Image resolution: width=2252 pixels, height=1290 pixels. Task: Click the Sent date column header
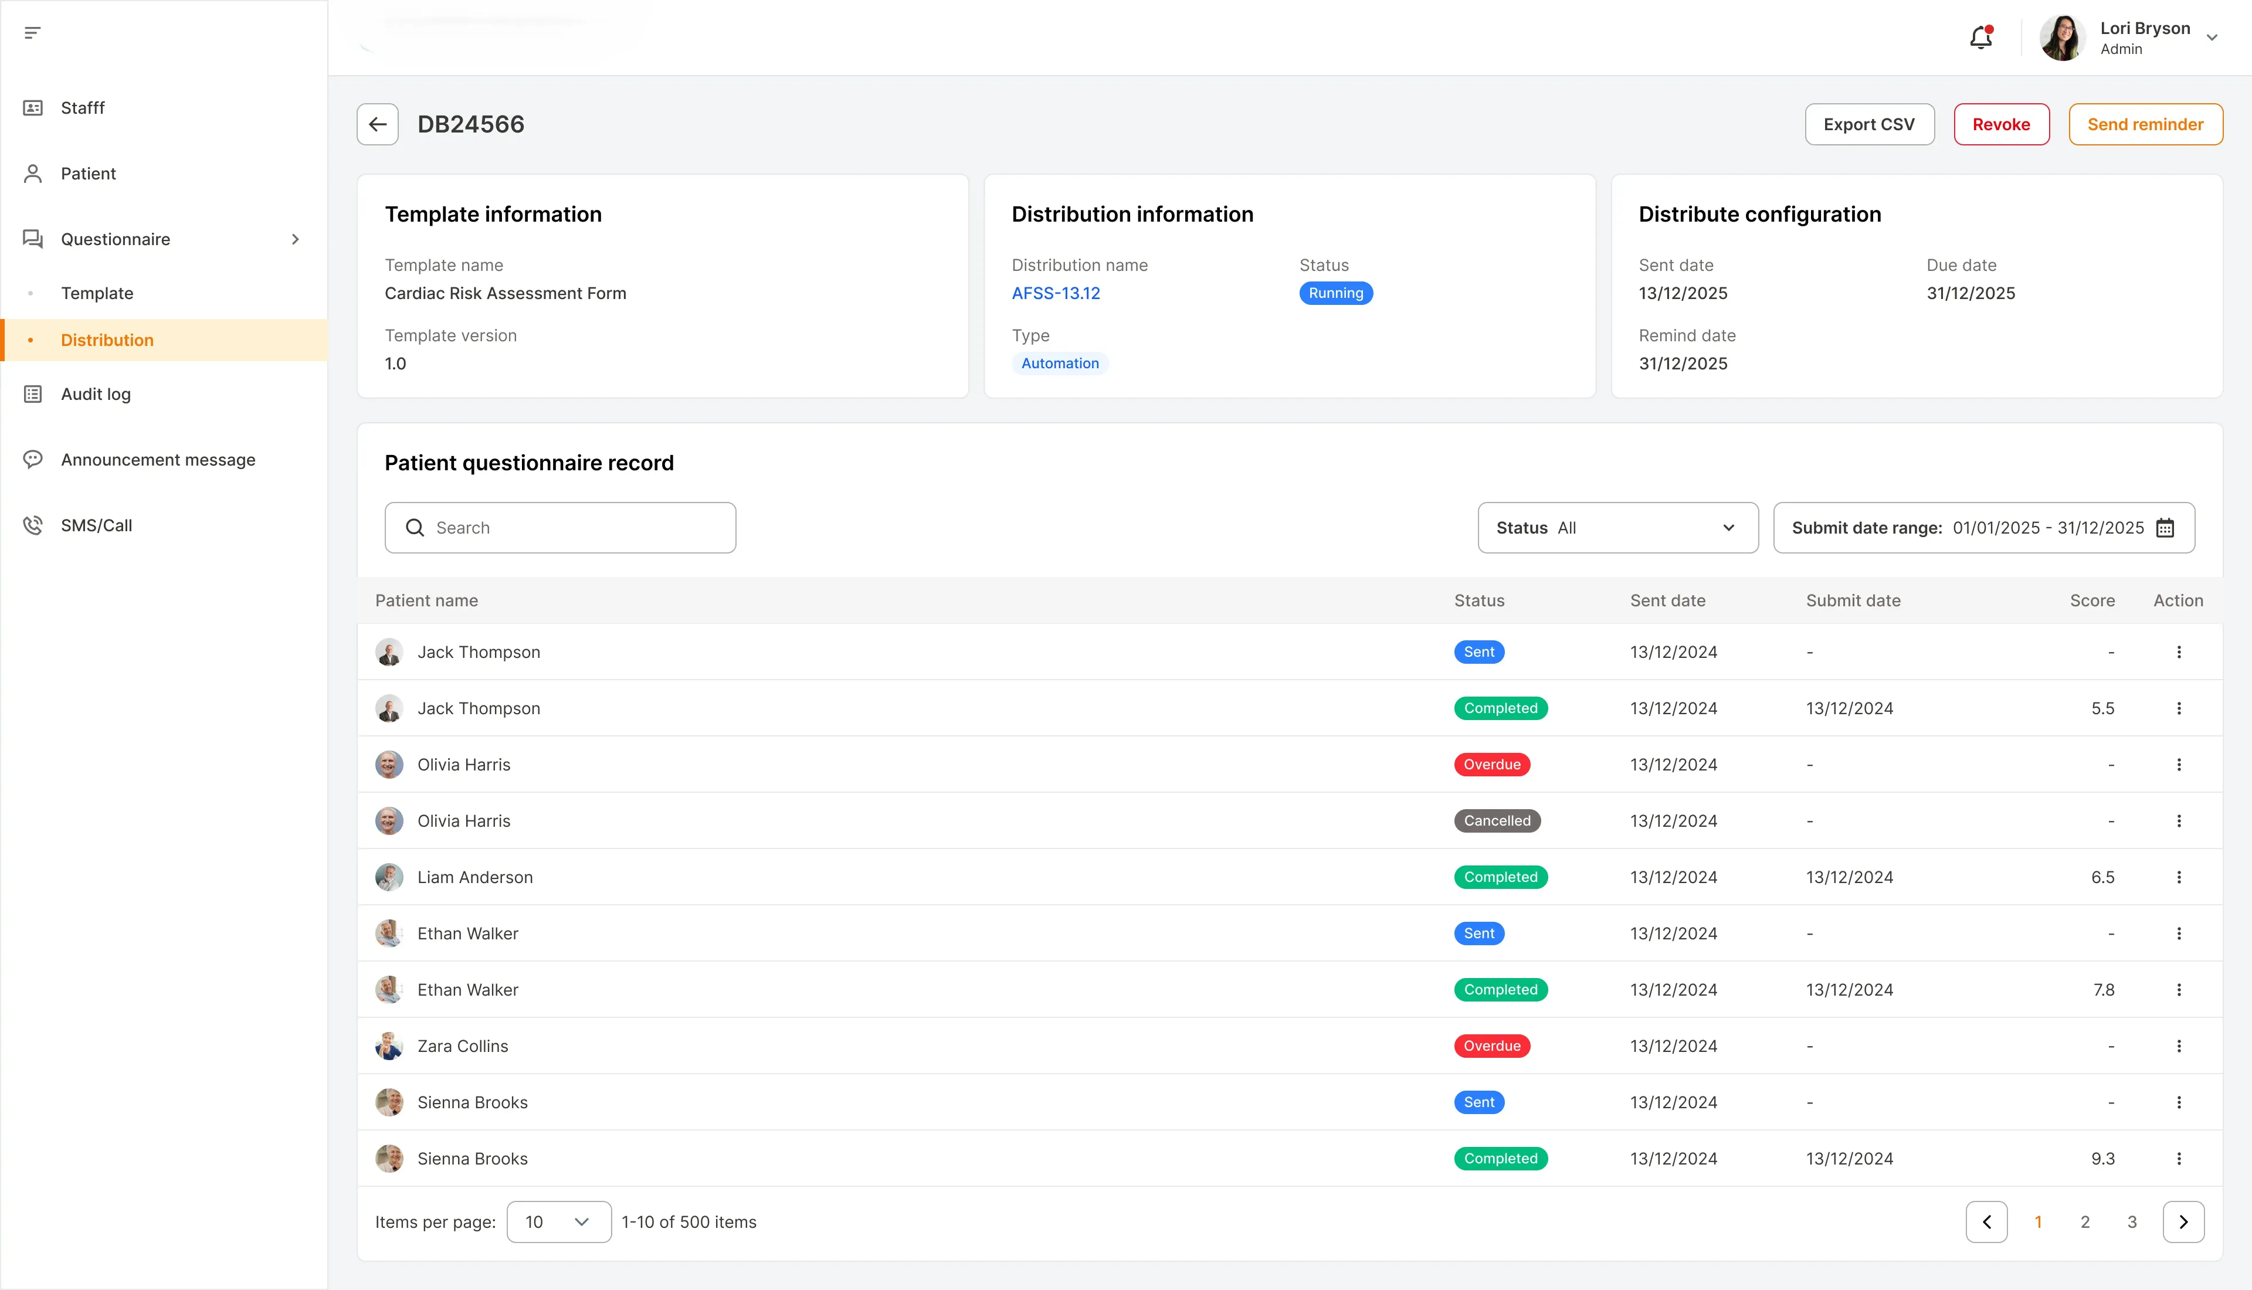click(x=1667, y=600)
